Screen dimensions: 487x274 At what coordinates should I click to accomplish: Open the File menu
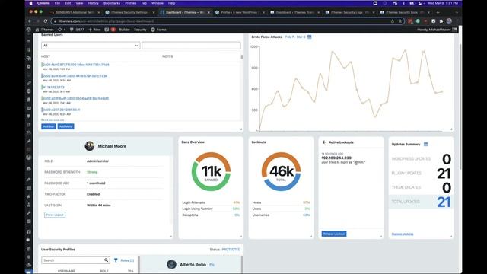(x=57, y=3)
